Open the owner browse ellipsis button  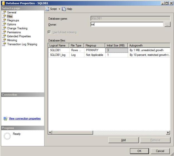pyautogui.click(x=167, y=25)
